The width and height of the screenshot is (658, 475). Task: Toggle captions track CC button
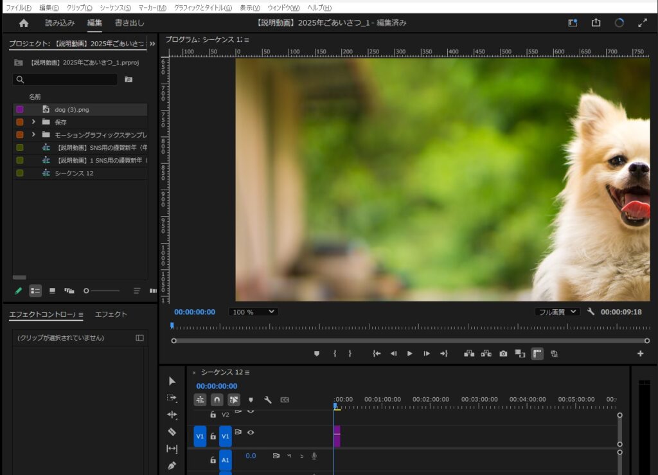285,400
